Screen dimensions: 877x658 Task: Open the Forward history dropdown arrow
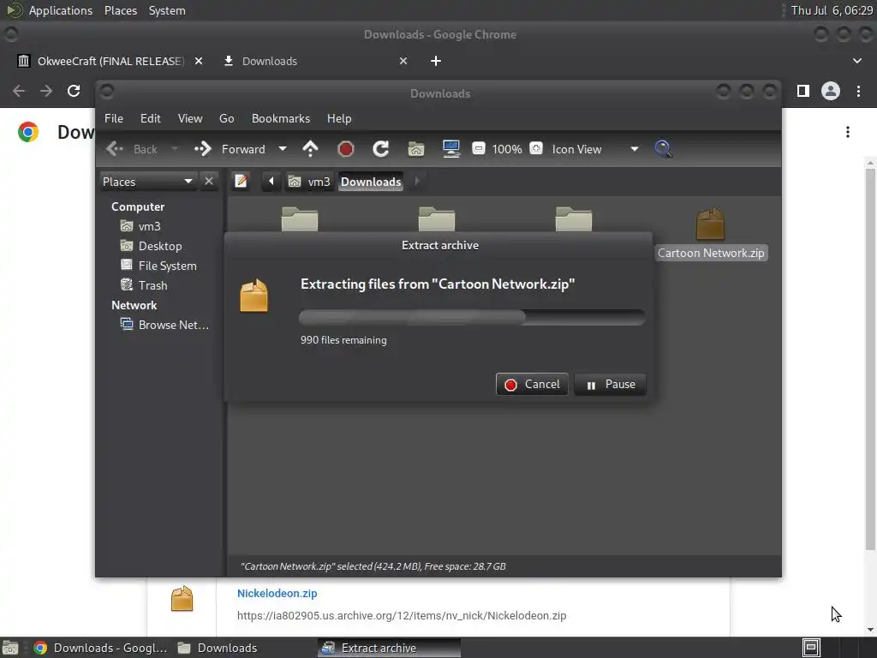point(283,149)
